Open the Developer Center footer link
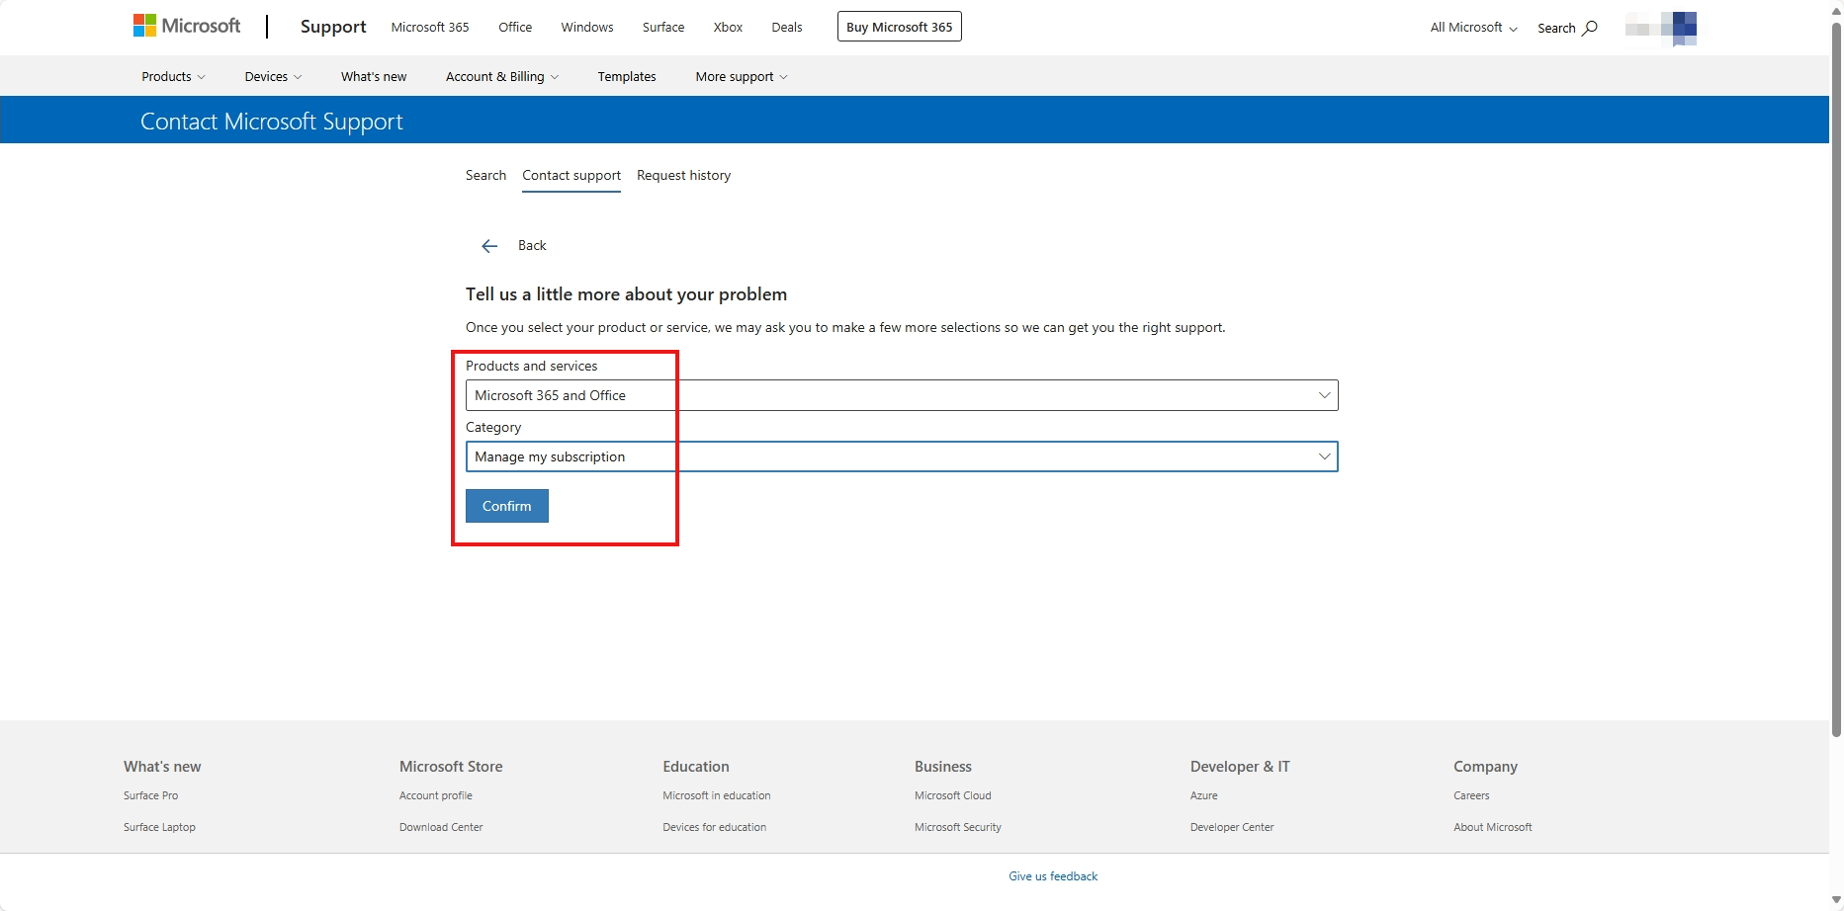The width and height of the screenshot is (1844, 911). [x=1232, y=827]
